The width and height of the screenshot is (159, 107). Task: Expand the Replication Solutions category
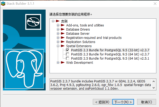(58, 42)
